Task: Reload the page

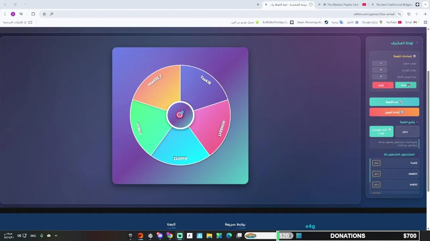Action: (x=409, y=14)
